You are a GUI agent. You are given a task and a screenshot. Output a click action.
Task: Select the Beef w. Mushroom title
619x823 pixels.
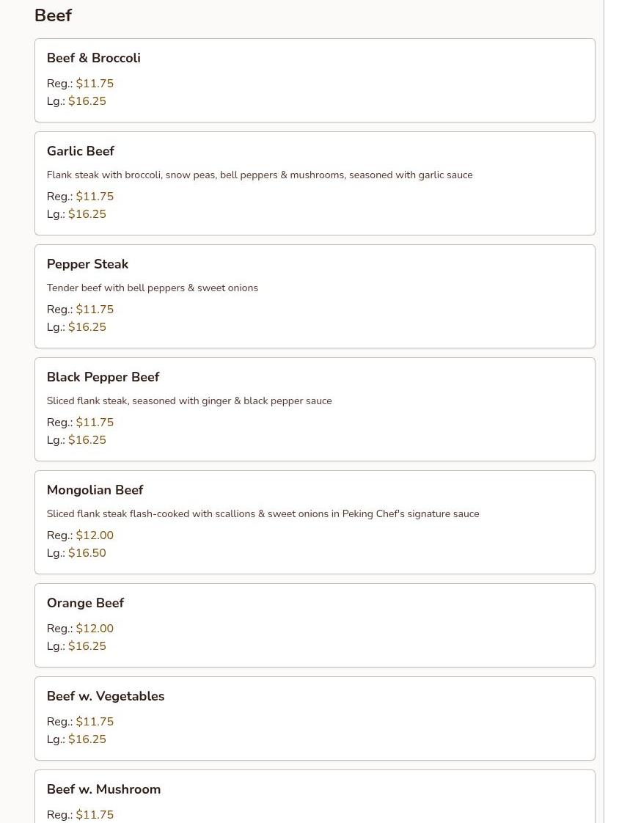pos(103,789)
